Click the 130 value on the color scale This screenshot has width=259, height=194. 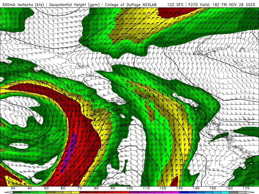[x=180, y=188]
